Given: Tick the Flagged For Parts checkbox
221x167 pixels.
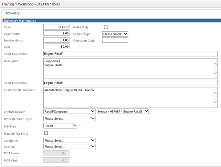Looking at the screenshot, I should click(x=46, y=133).
